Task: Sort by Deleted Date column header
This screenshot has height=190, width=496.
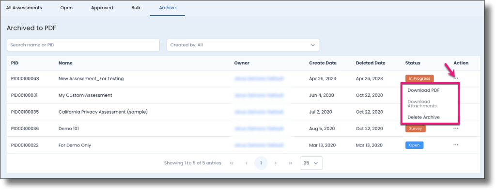Action: coord(371,63)
